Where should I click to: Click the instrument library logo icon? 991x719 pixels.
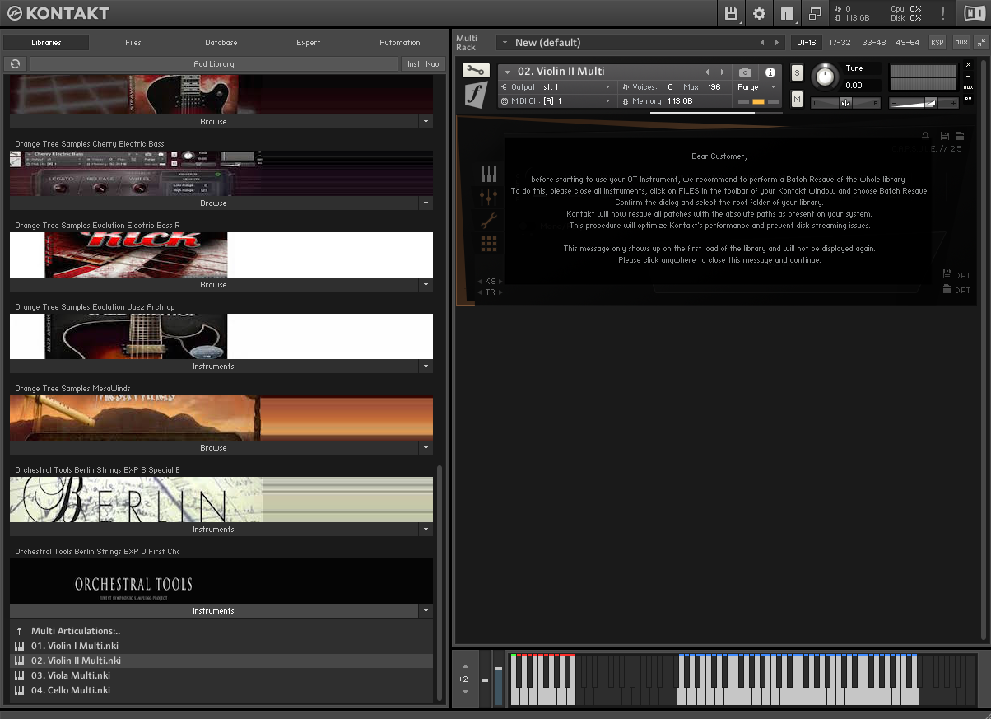(x=476, y=96)
